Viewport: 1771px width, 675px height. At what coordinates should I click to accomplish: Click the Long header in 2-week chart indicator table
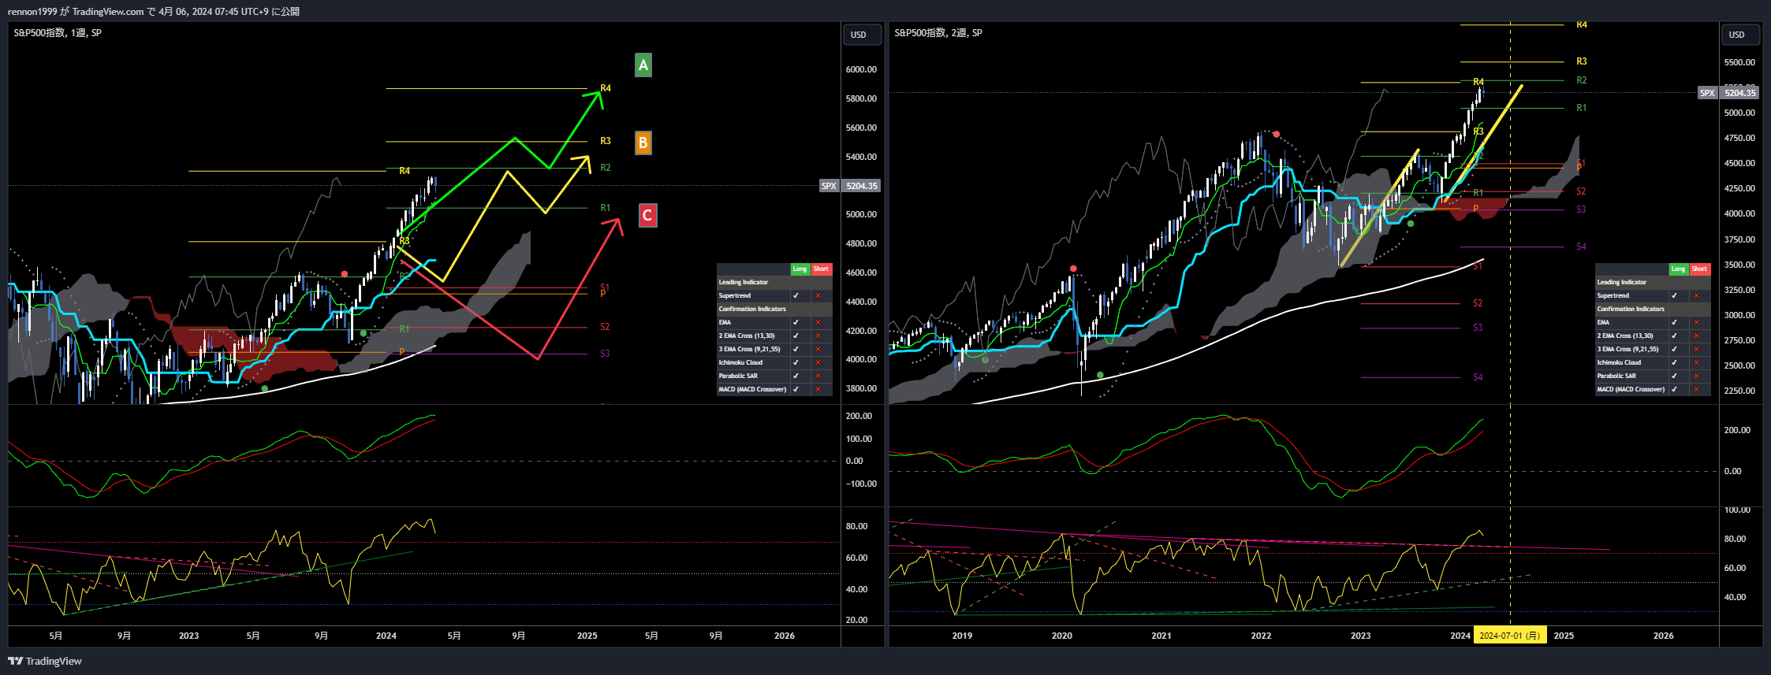pos(1678,269)
